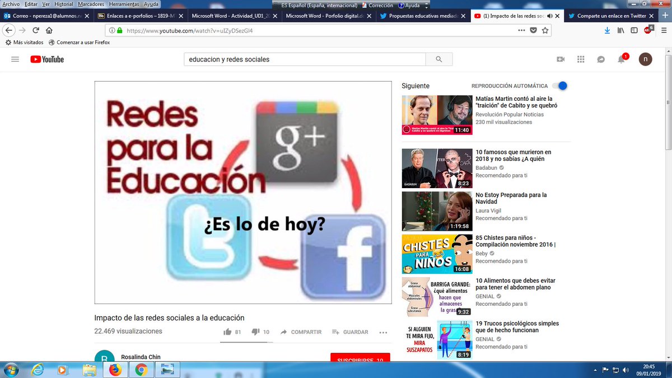Open Rosalinda Chin channel link

[141, 357]
